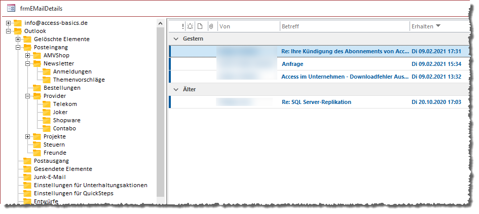
Task: Select the Gesendete Elemente folder
Action: [63, 169]
